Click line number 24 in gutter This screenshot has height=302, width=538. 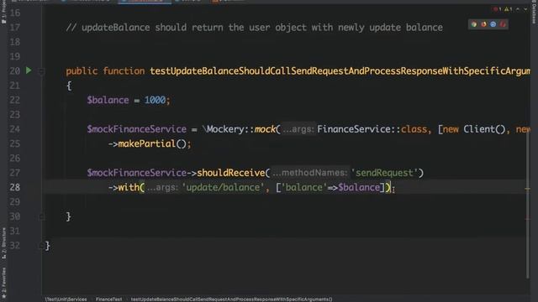[x=15, y=129]
